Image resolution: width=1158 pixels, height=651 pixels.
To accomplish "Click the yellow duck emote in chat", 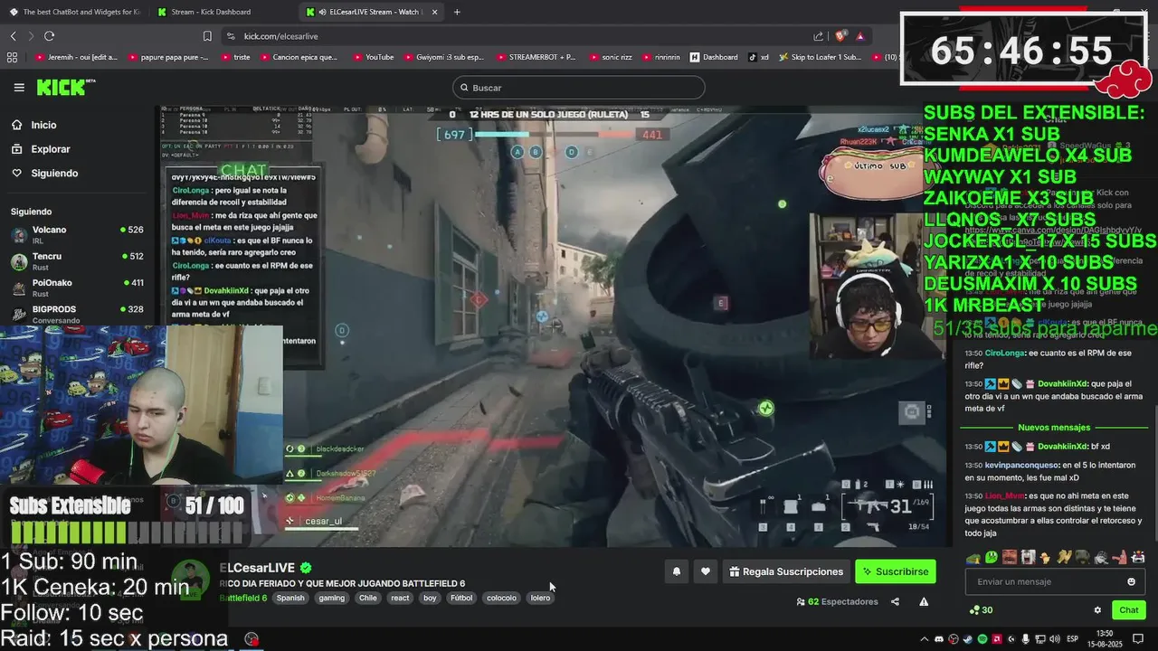I will pyautogui.click(x=1046, y=557).
